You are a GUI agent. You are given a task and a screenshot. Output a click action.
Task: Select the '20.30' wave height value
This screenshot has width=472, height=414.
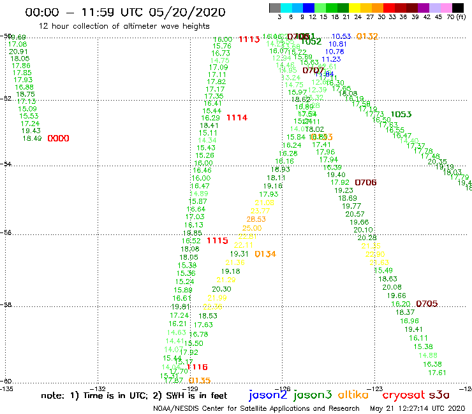(221, 289)
